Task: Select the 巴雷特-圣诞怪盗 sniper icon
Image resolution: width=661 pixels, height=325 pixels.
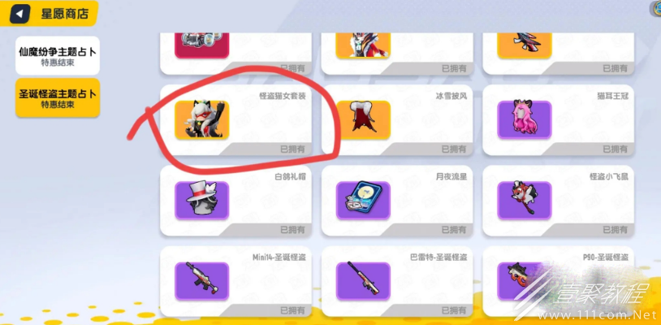Action: coord(363,281)
